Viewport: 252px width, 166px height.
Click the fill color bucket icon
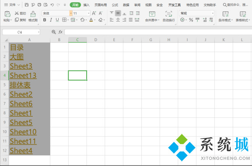click(x=82, y=20)
